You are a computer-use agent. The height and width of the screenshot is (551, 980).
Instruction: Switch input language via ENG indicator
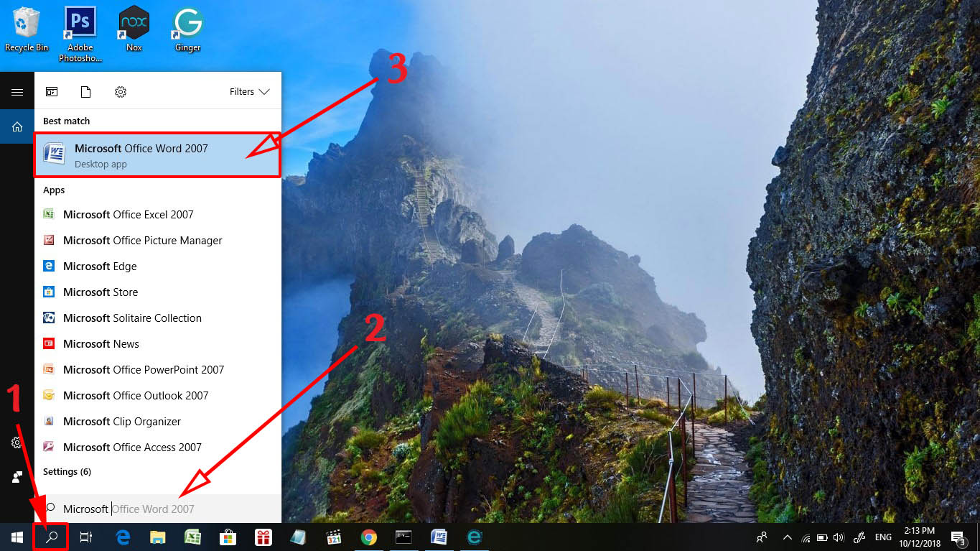pos(884,537)
